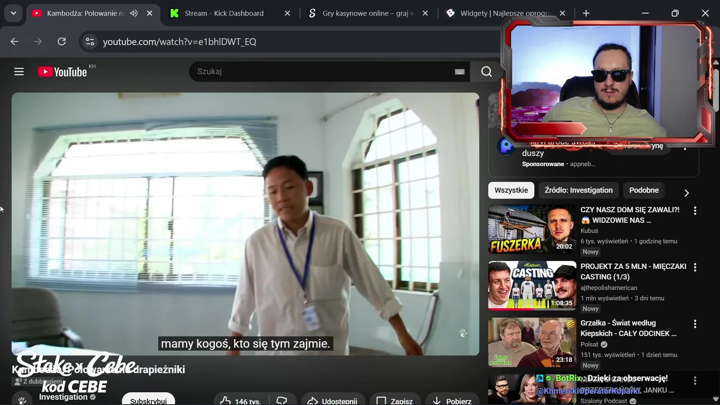Viewport: 720px width, 405px height.
Task: Close the Gry kasynowe online tab
Action: tap(425, 13)
